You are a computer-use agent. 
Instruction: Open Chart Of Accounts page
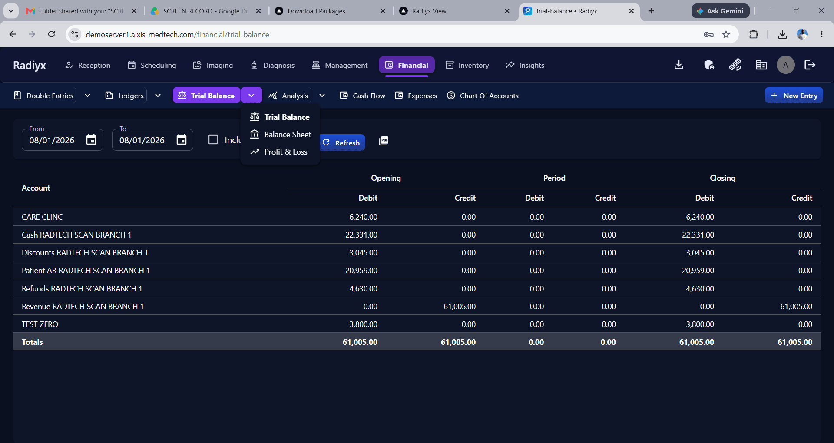[x=483, y=96]
